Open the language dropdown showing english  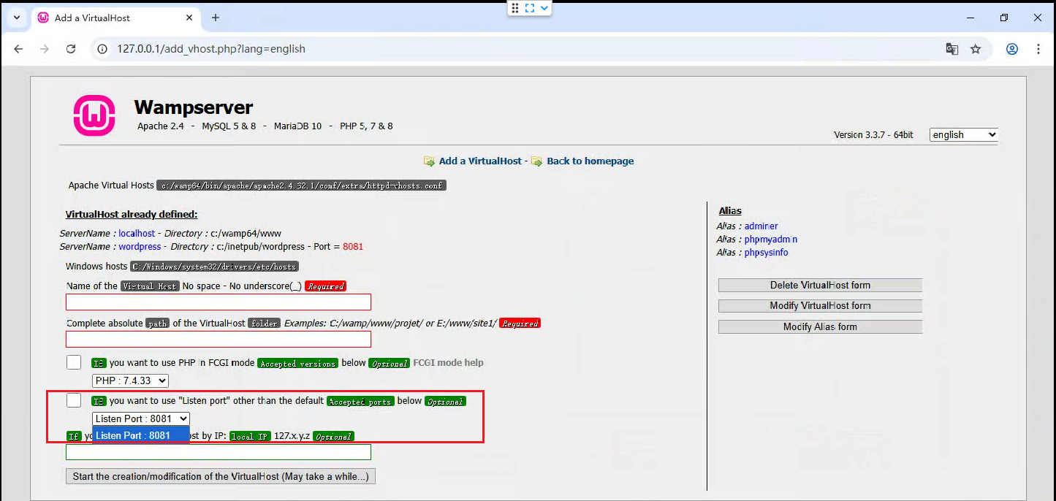coord(964,134)
